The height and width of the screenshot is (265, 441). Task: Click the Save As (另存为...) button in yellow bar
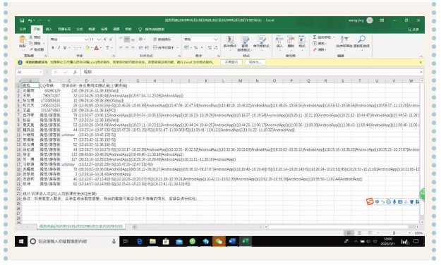(x=255, y=62)
